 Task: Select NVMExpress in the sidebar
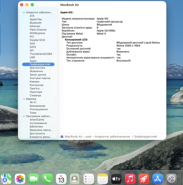point(37,33)
